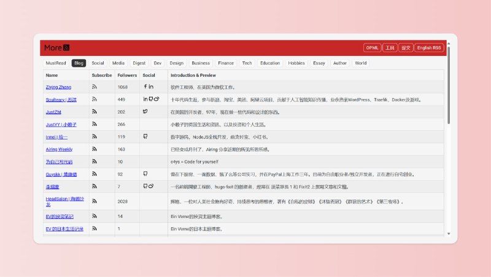Click the RSS logo beside More title
Viewport: 491px width, 277px height.
(x=66, y=48)
